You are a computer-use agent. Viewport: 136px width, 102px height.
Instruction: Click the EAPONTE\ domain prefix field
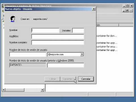tap(27, 65)
